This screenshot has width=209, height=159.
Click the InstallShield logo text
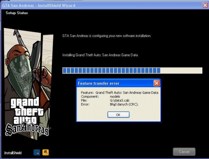tap(13, 153)
